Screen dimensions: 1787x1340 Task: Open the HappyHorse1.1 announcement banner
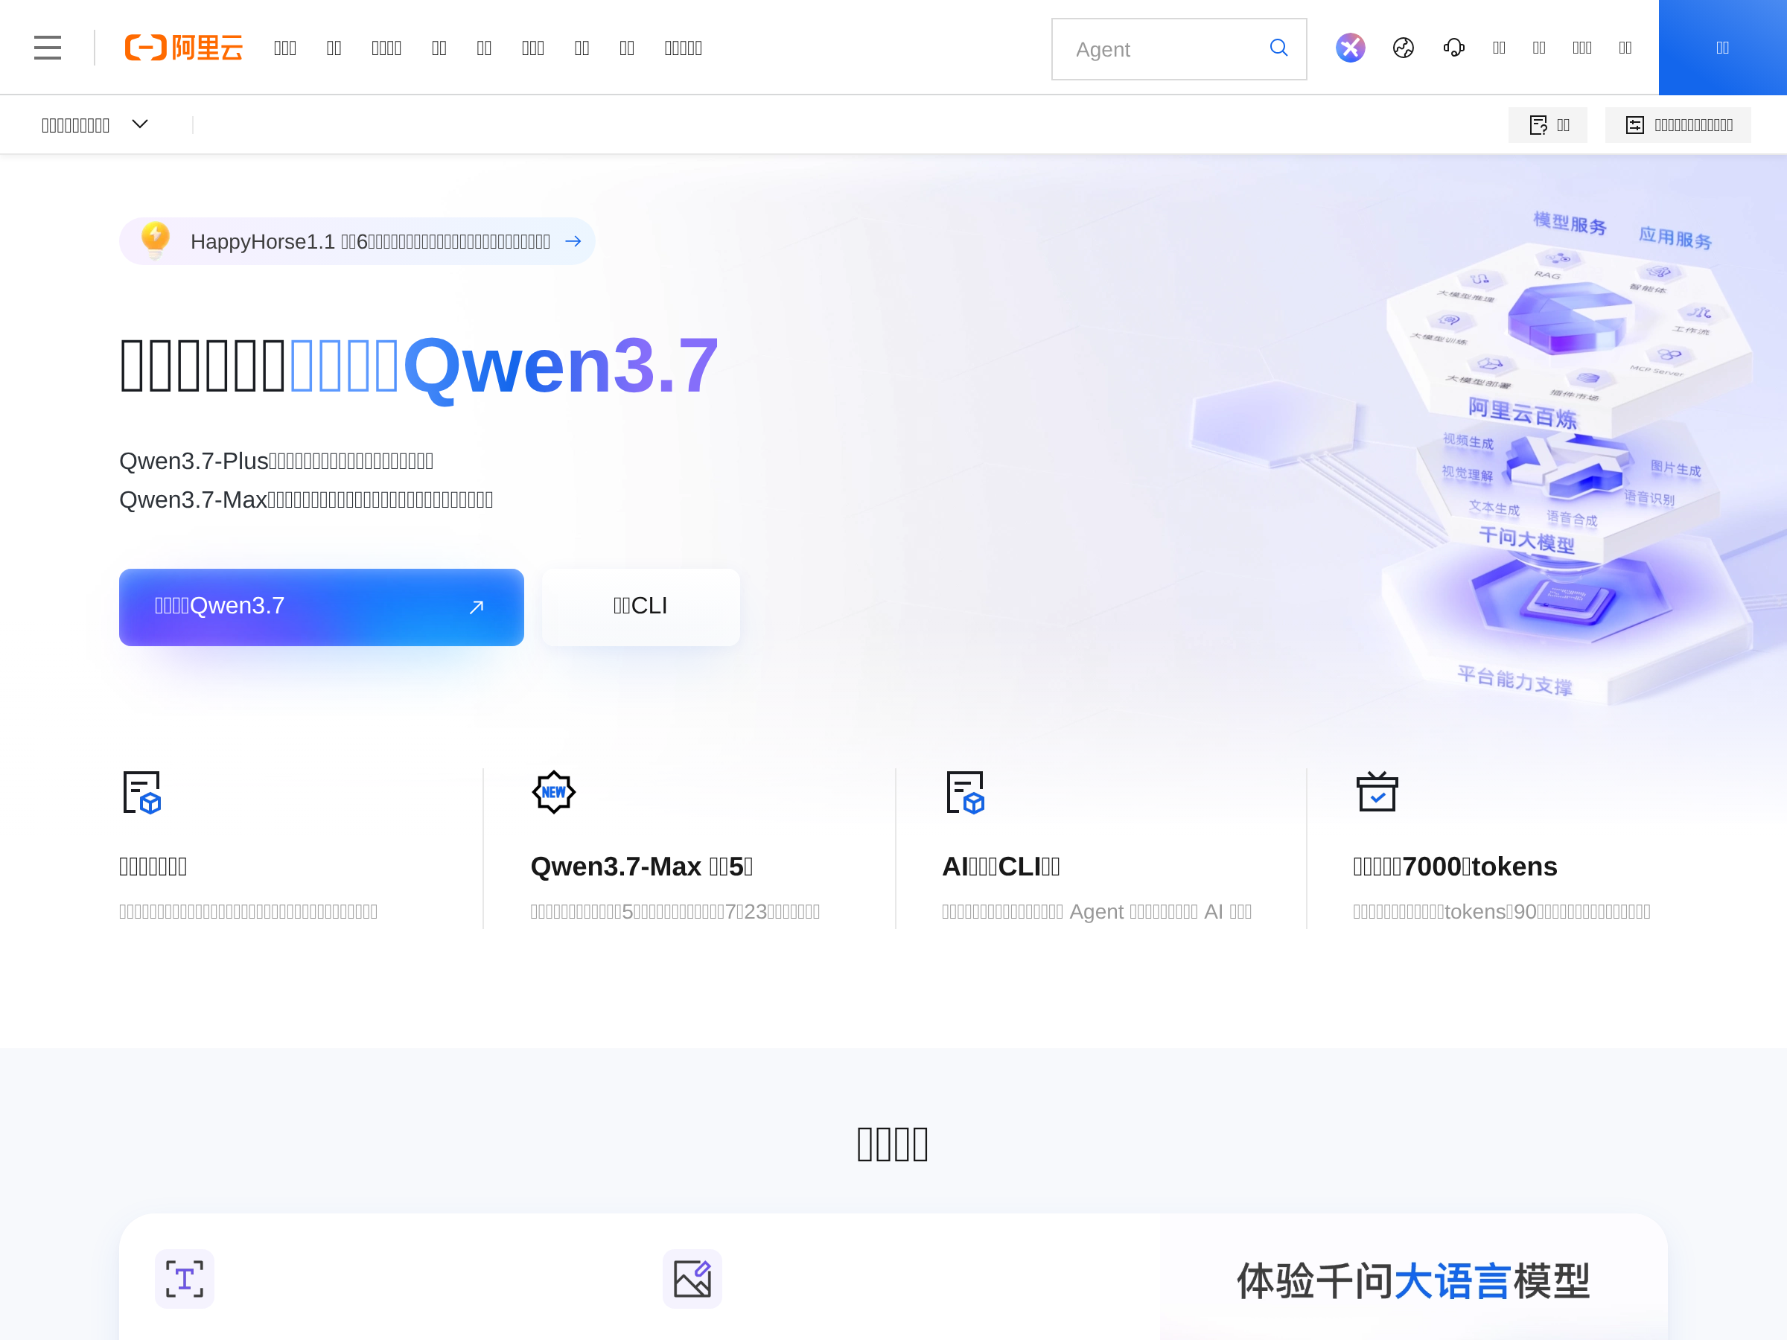[357, 241]
